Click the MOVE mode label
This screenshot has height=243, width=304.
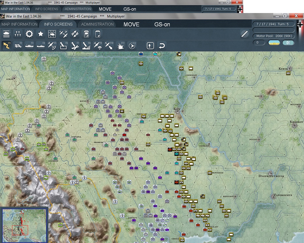click(x=132, y=24)
